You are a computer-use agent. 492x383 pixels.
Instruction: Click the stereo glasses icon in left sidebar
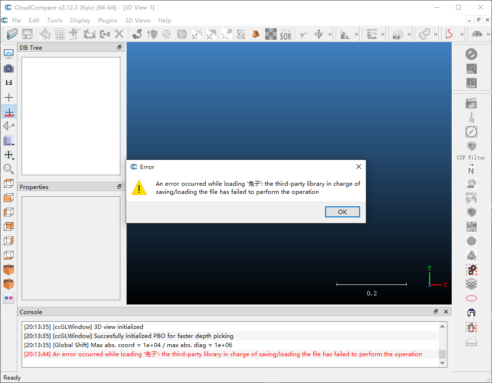click(9, 298)
